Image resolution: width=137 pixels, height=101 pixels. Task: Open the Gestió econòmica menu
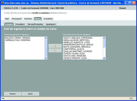(41, 13)
